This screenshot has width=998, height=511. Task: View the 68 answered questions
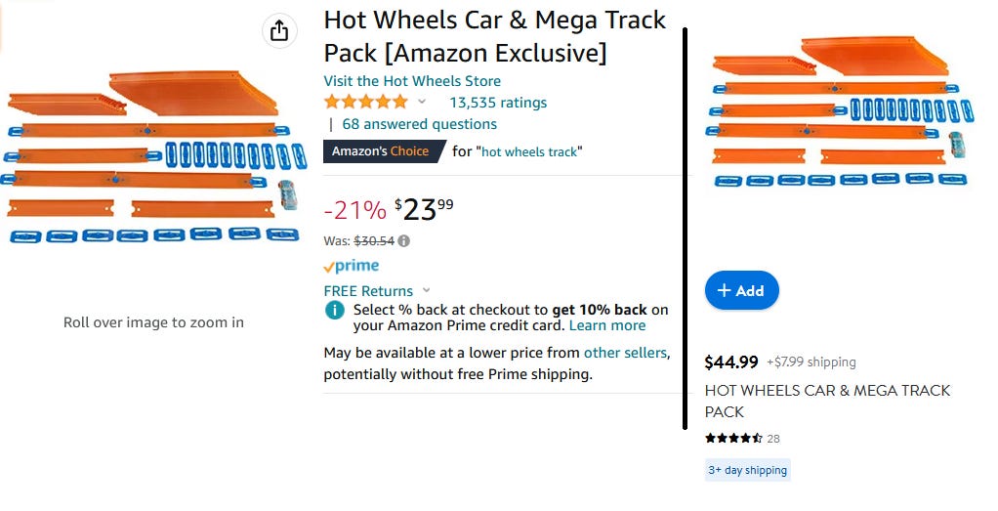point(419,124)
